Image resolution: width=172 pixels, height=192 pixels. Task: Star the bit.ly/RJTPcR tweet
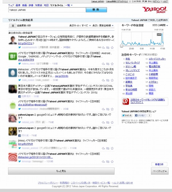112,148
